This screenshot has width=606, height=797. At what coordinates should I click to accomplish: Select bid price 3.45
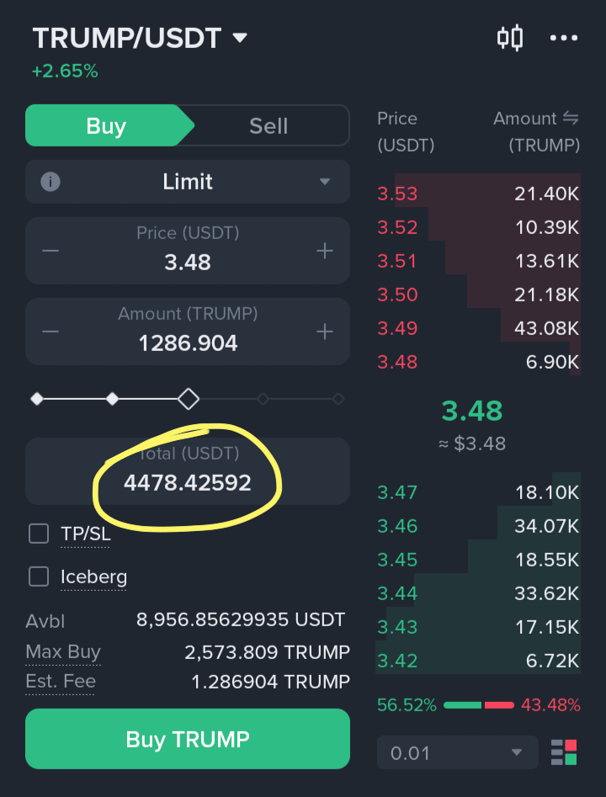(397, 560)
